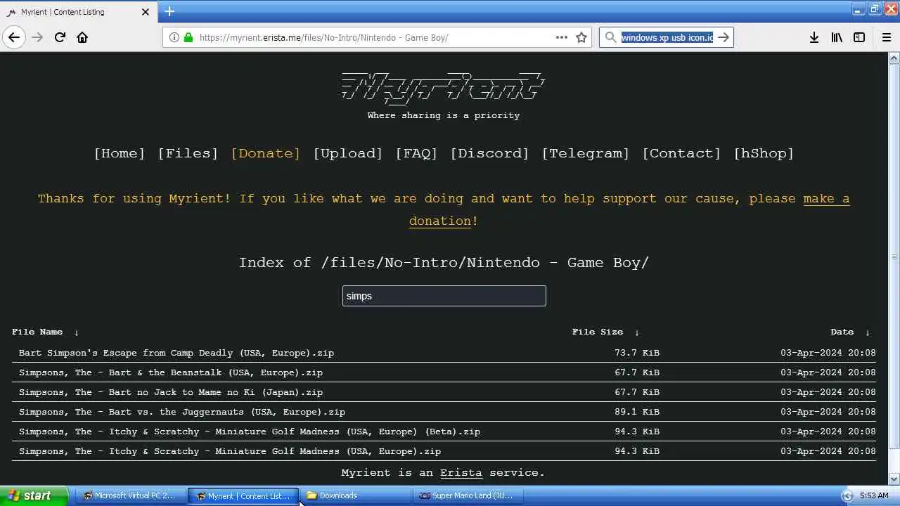Click the Myrient ASCII logo
The image size is (900, 506).
443,87
